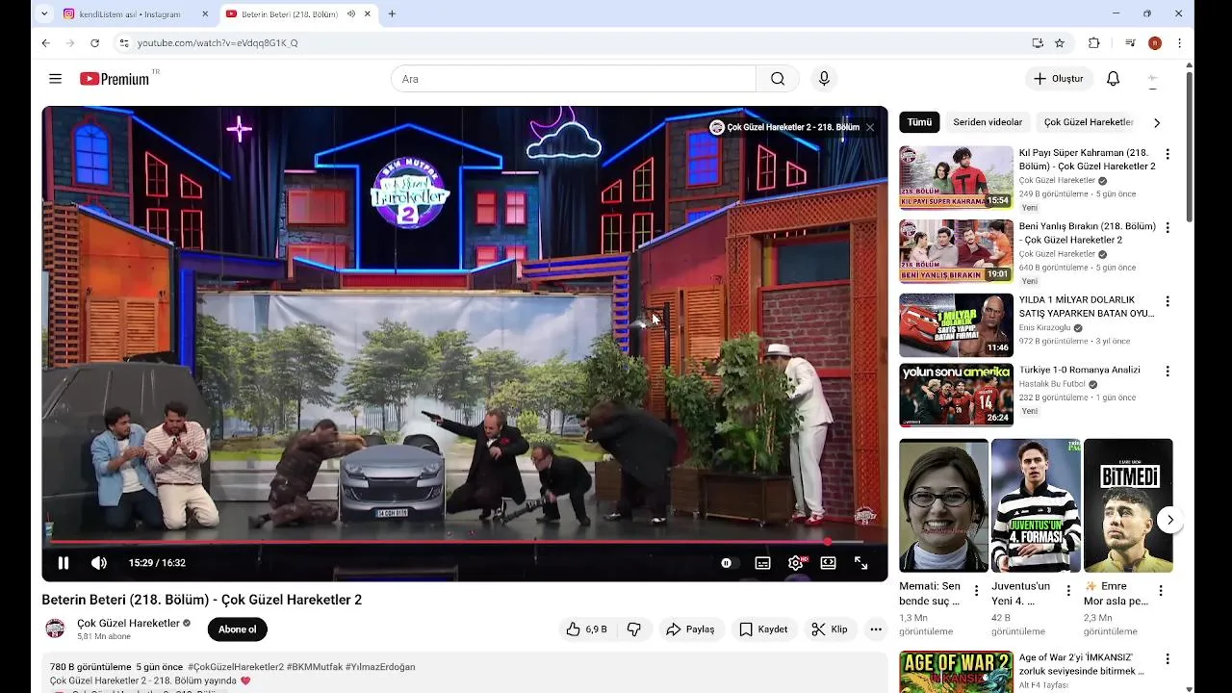Close the Instagram browser tab
The image size is (1232, 693).
coord(205,14)
